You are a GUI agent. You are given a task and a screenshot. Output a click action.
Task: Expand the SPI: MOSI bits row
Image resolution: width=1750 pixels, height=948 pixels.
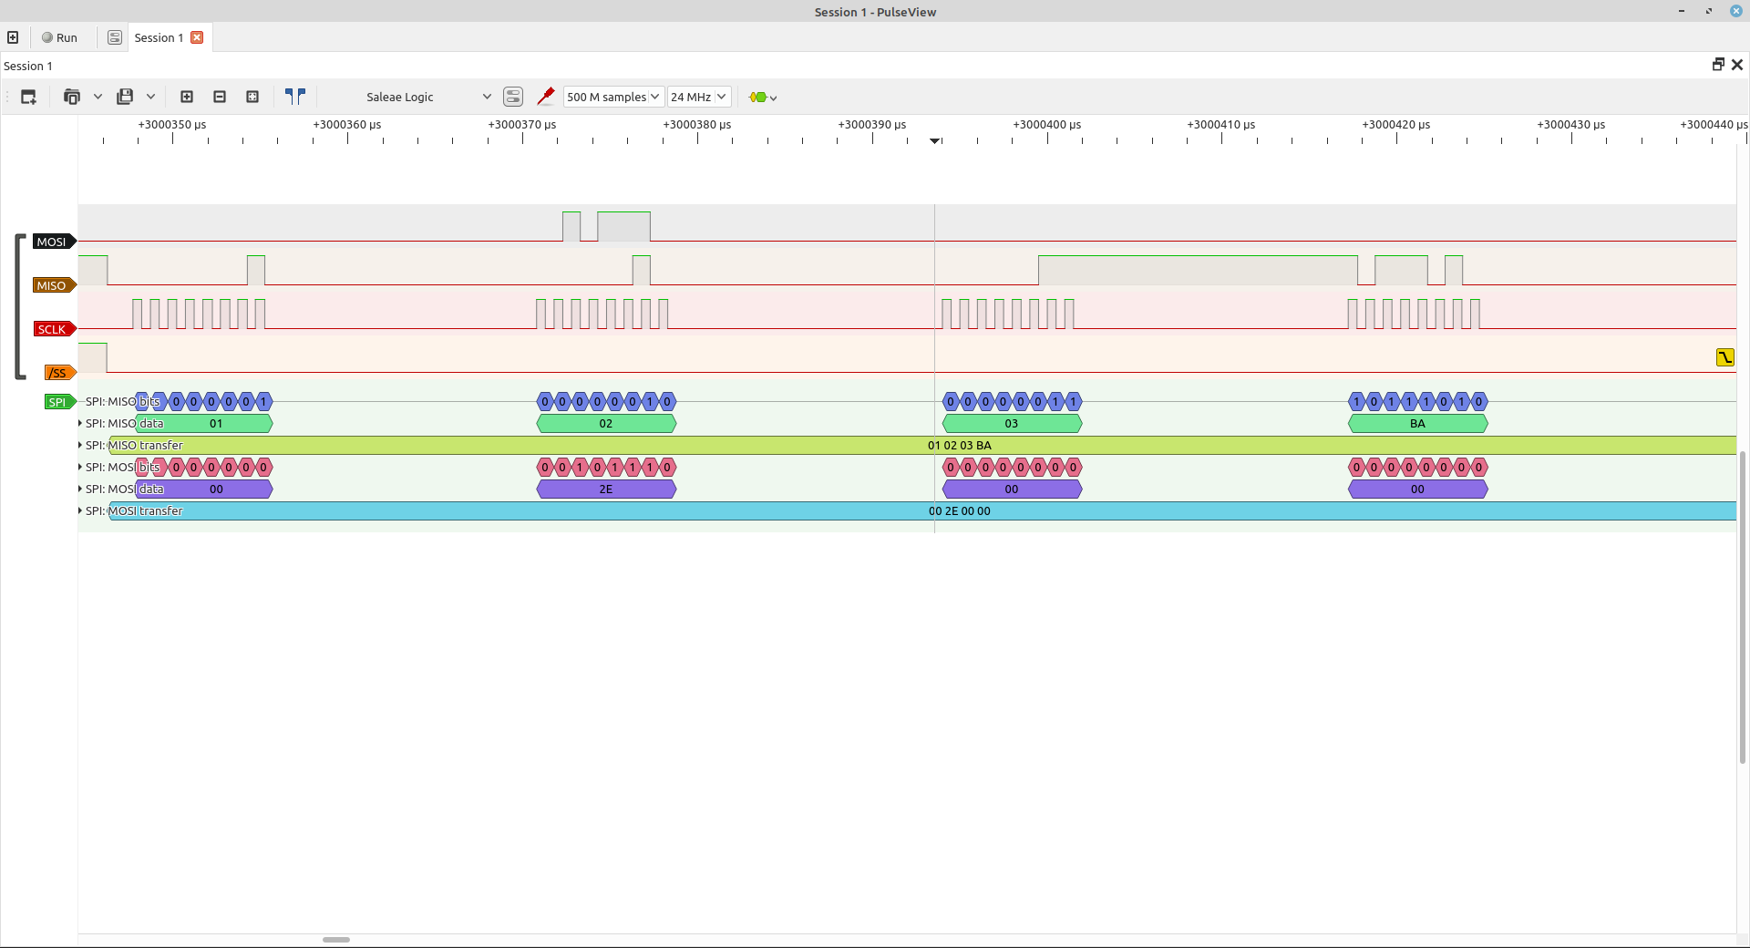80,467
